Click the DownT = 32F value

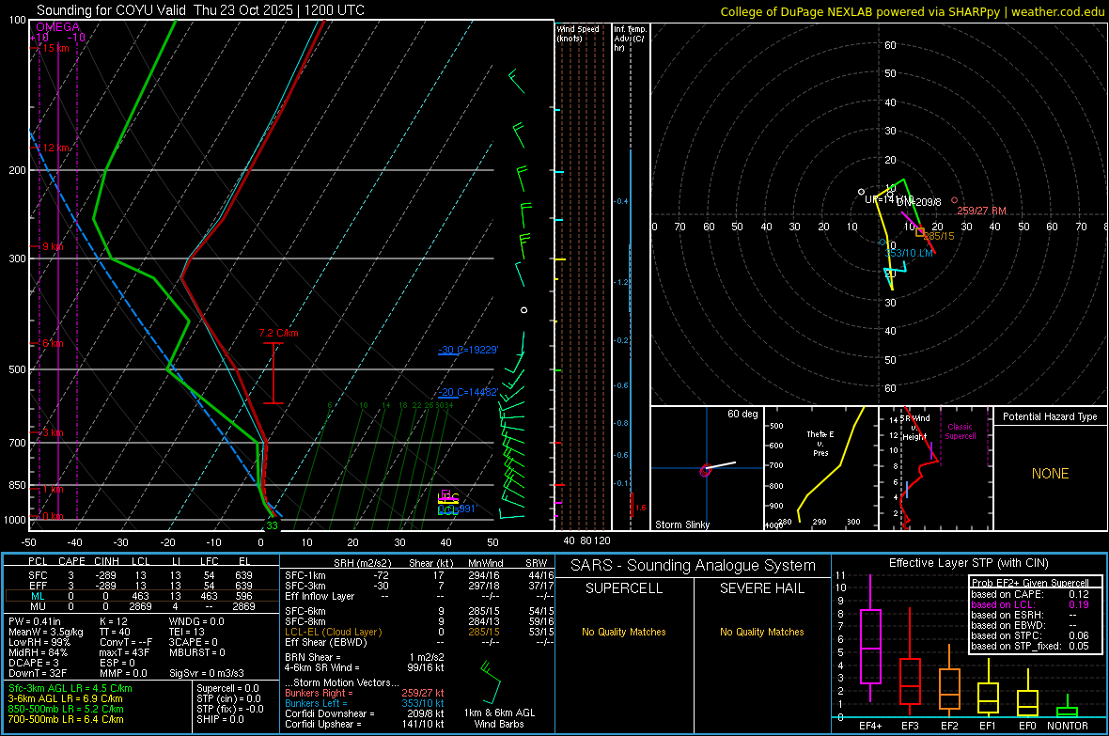38,673
